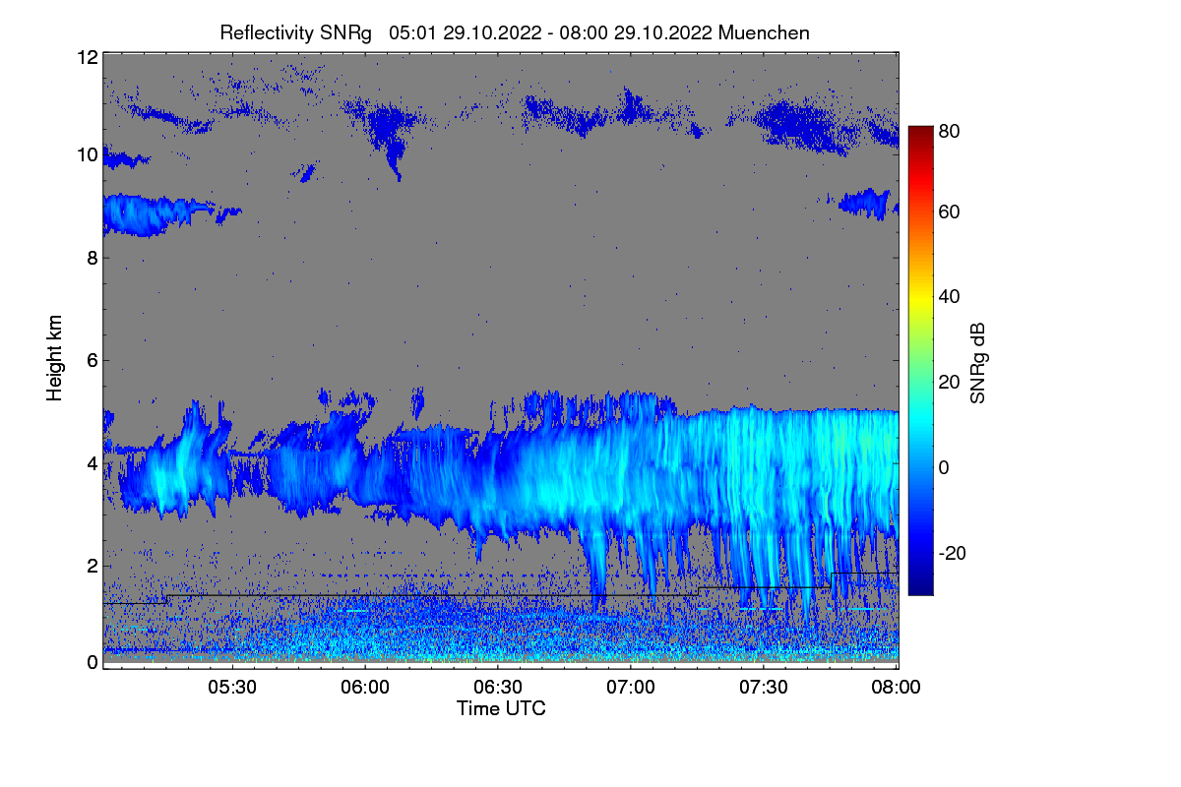Click the 07:30 time tick label

coord(764,688)
